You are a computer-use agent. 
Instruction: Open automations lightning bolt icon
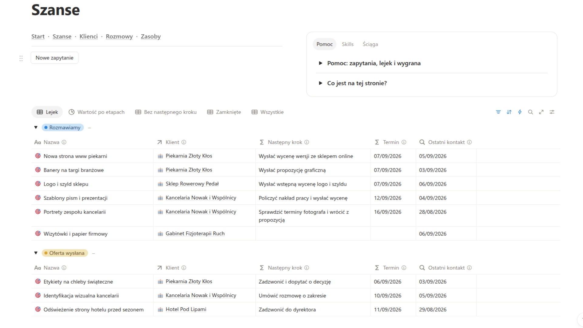tap(520, 112)
